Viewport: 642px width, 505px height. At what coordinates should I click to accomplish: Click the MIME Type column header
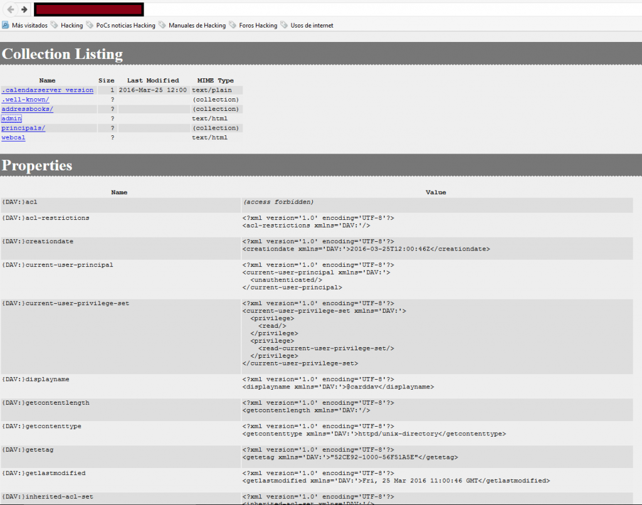pos(215,80)
